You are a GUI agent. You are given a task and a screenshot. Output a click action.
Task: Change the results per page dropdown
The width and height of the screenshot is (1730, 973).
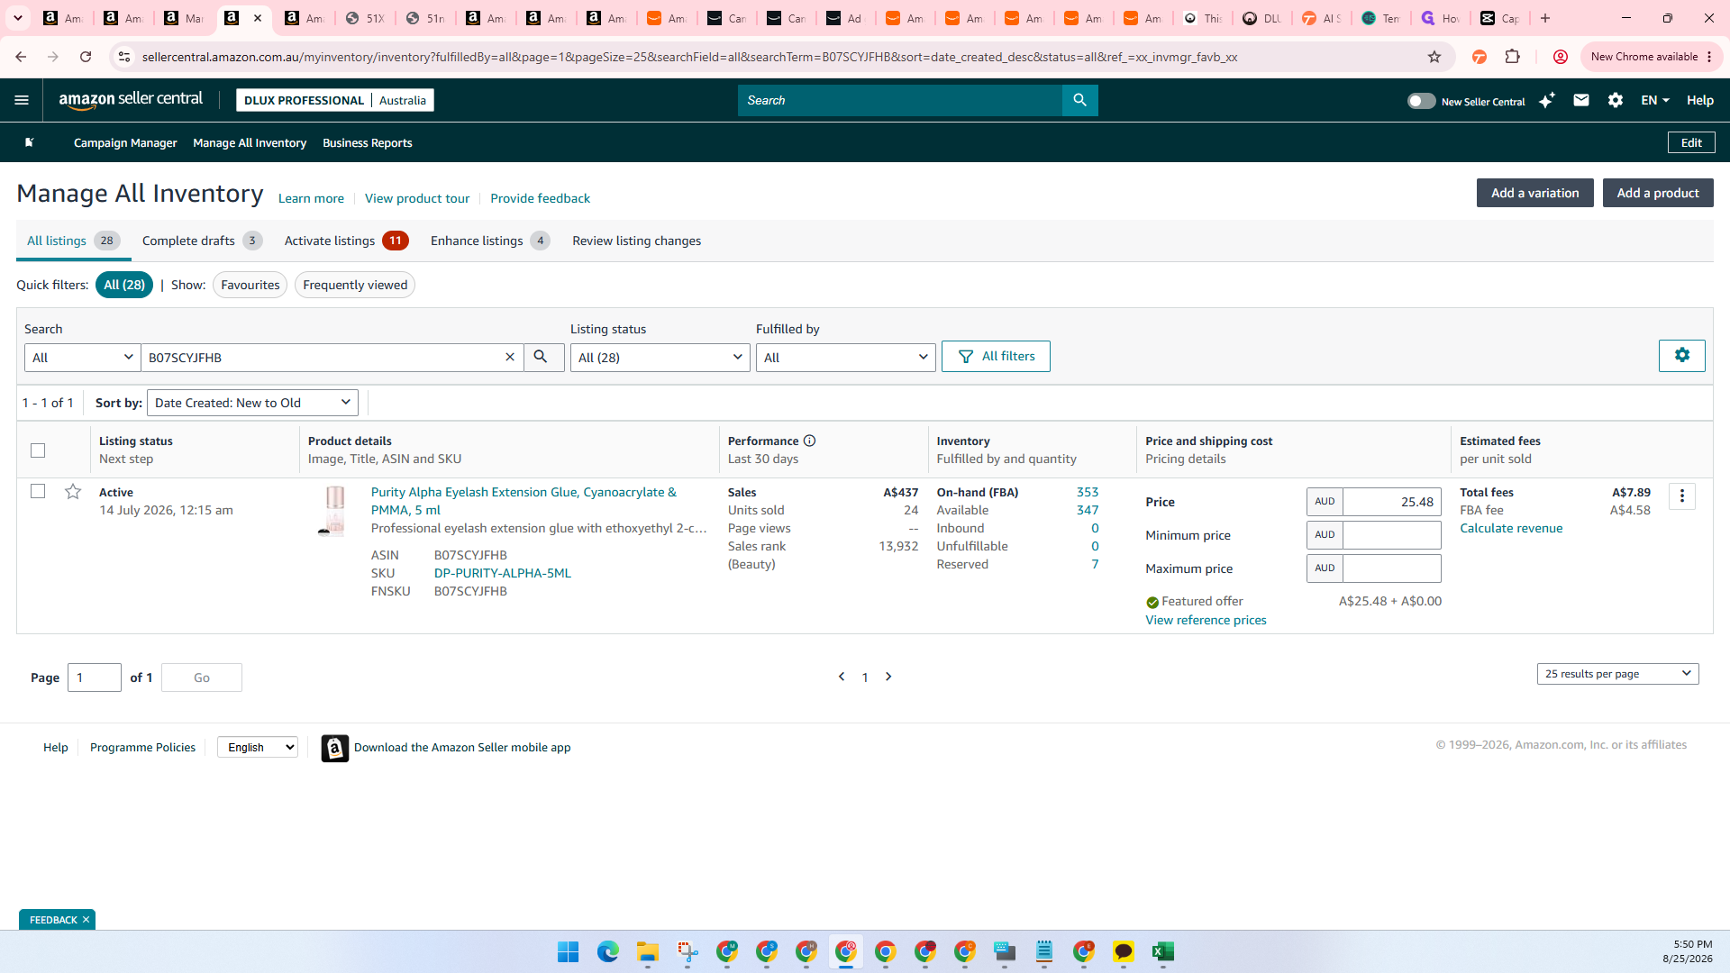(1617, 674)
